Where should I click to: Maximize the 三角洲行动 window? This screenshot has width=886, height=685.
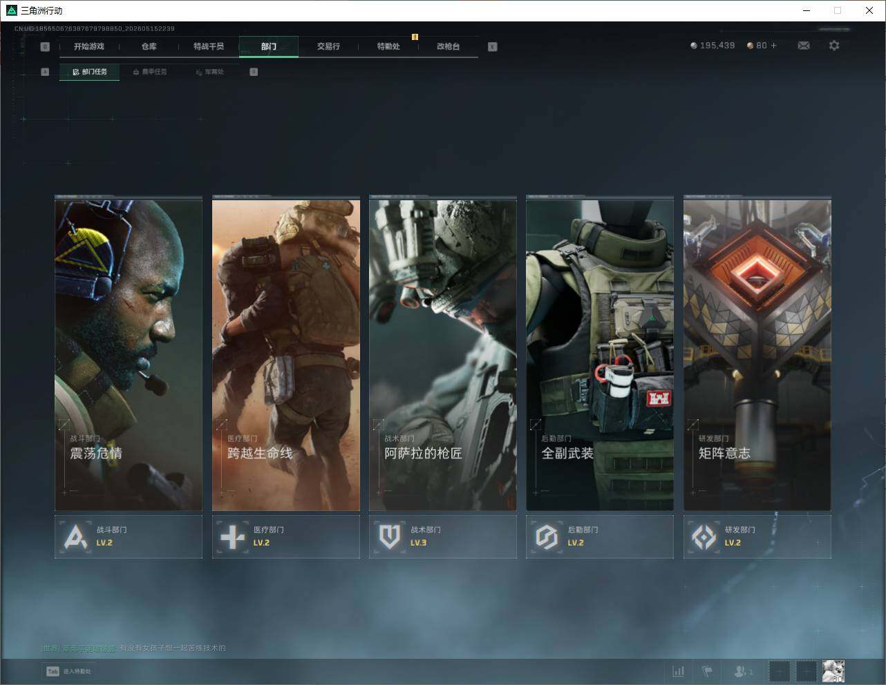[838, 10]
